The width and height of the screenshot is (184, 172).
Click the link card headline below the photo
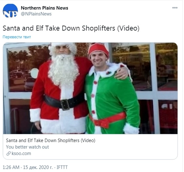coord(50,140)
